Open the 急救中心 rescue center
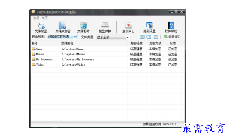This screenshot has height=140, width=228. coord(128,27)
